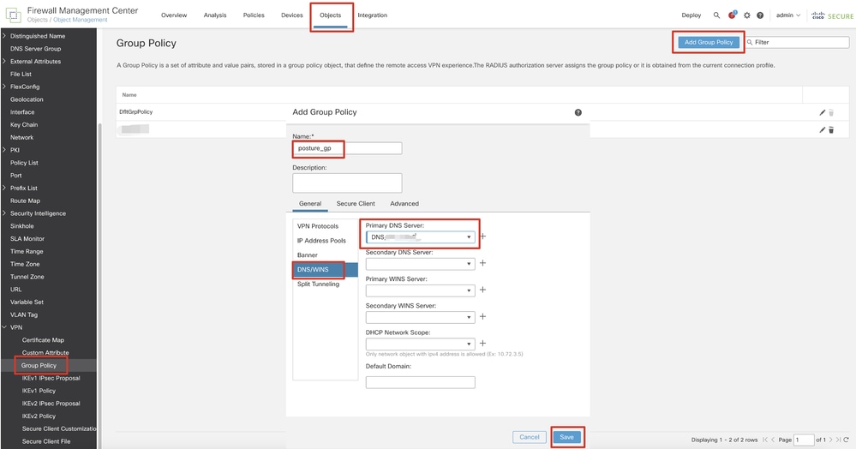Open the Devices menu

[292, 15]
